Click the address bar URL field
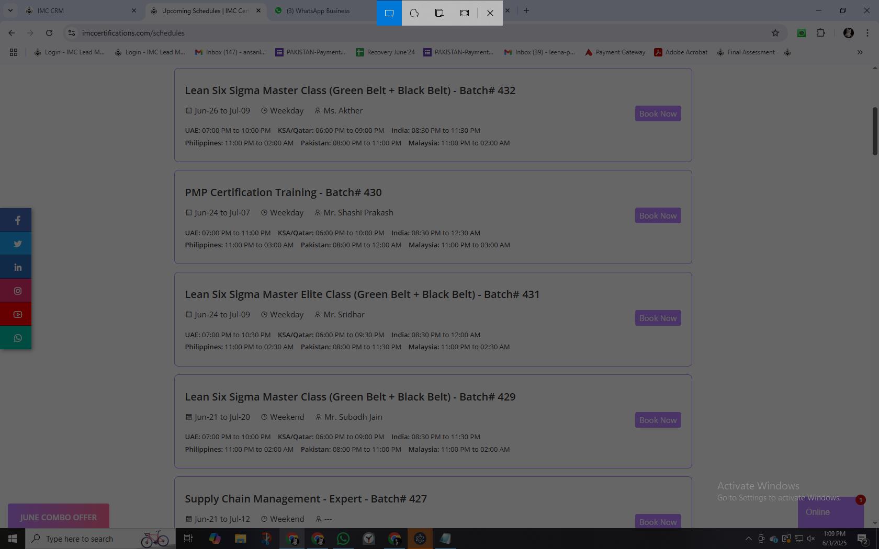The image size is (879, 549). tap(419, 33)
